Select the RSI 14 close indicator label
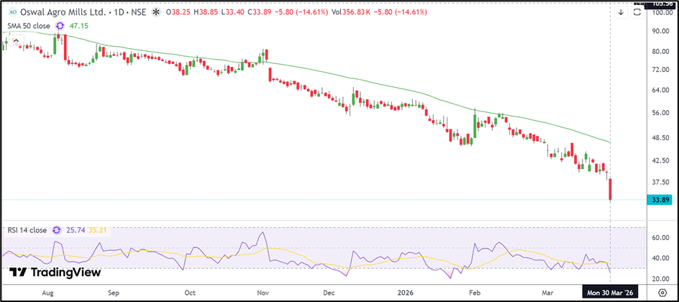The width and height of the screenshot is (679, 302). tap(26, 230)
